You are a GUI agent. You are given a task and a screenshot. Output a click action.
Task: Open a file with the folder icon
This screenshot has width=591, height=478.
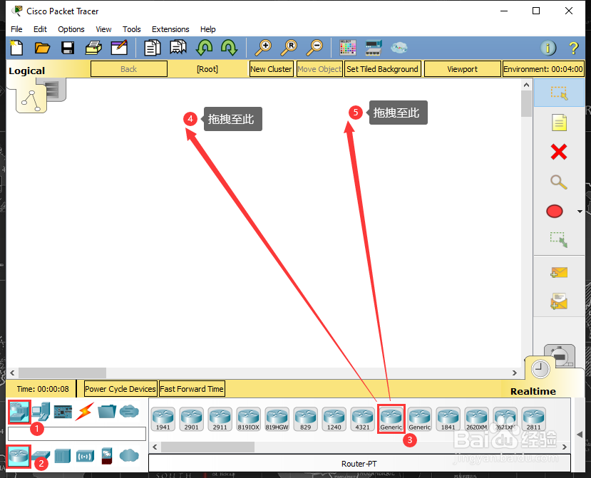42,48
